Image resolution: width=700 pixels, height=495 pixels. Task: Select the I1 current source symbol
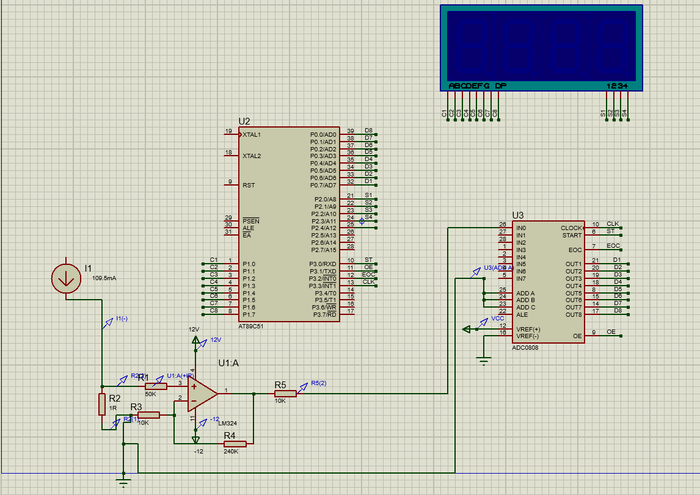coord(66,279)
